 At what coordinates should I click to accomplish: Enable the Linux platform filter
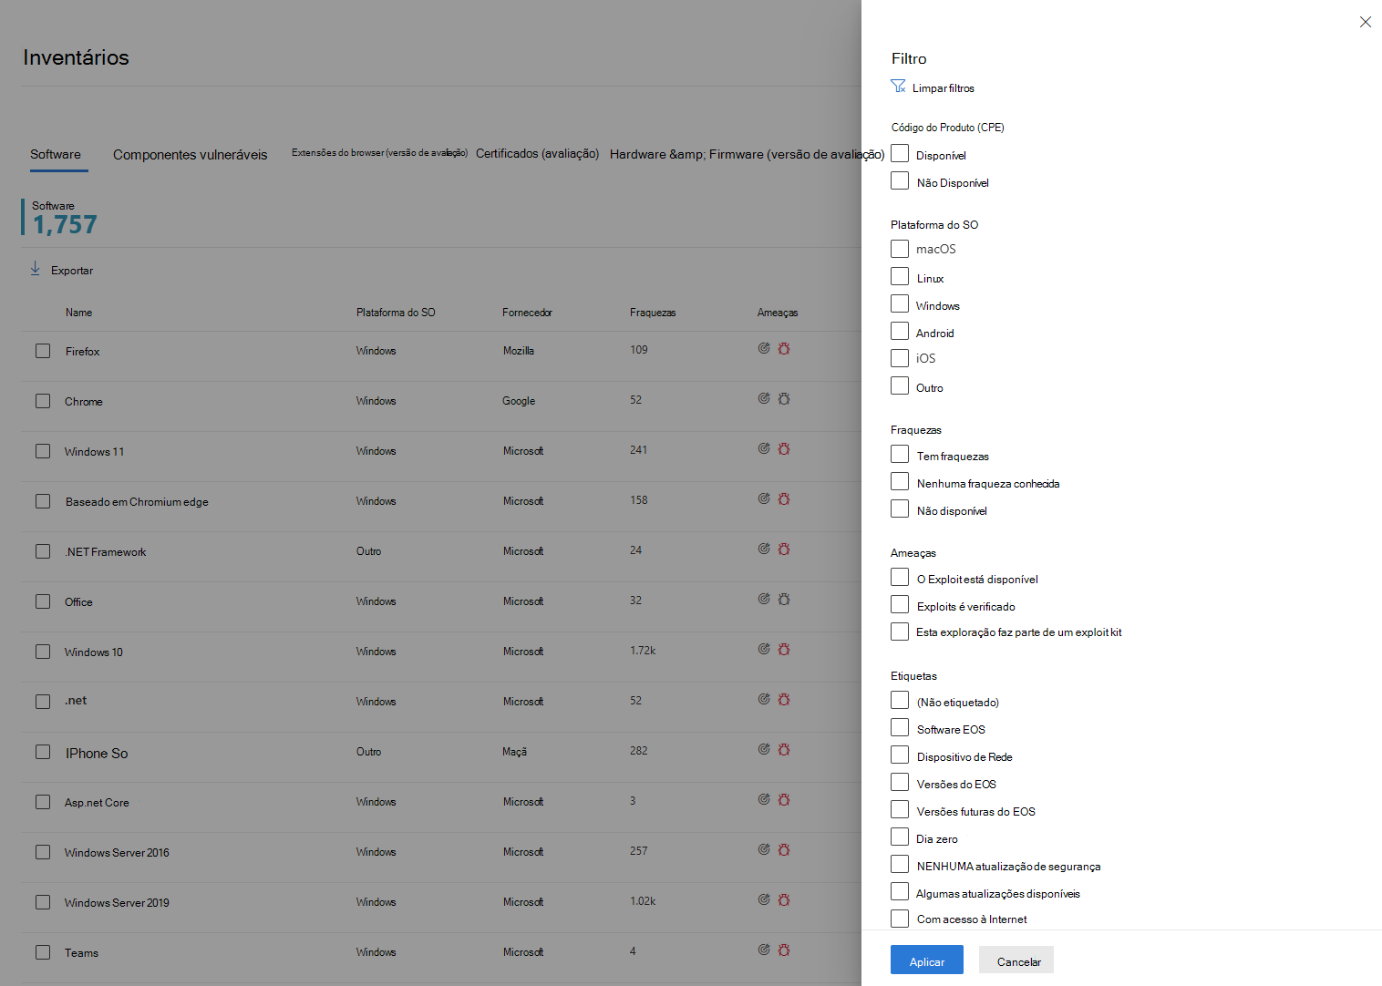pyautogui.click(x=900, y=276)
